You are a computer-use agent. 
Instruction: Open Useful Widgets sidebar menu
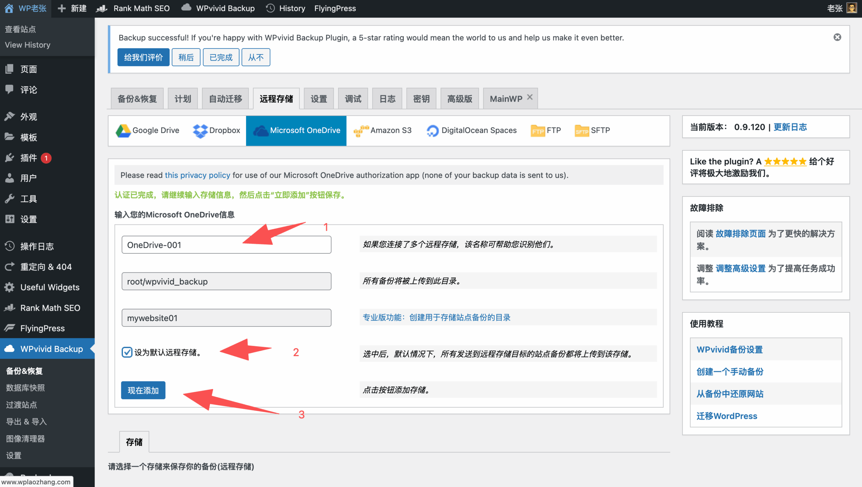[49, 287]
